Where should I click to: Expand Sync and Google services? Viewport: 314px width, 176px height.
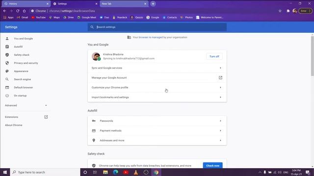(157, 68)
